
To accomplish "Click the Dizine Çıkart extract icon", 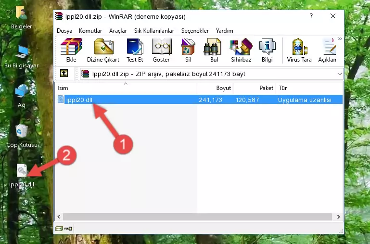I will click(103, 50).
